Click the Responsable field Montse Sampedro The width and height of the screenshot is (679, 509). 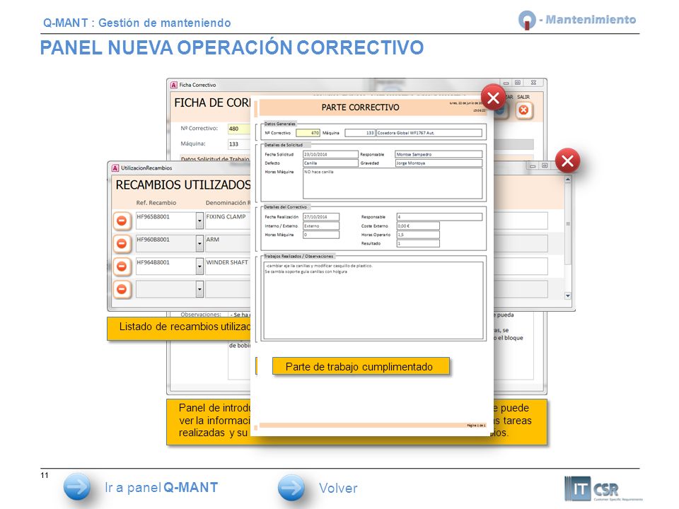[439, 154]
